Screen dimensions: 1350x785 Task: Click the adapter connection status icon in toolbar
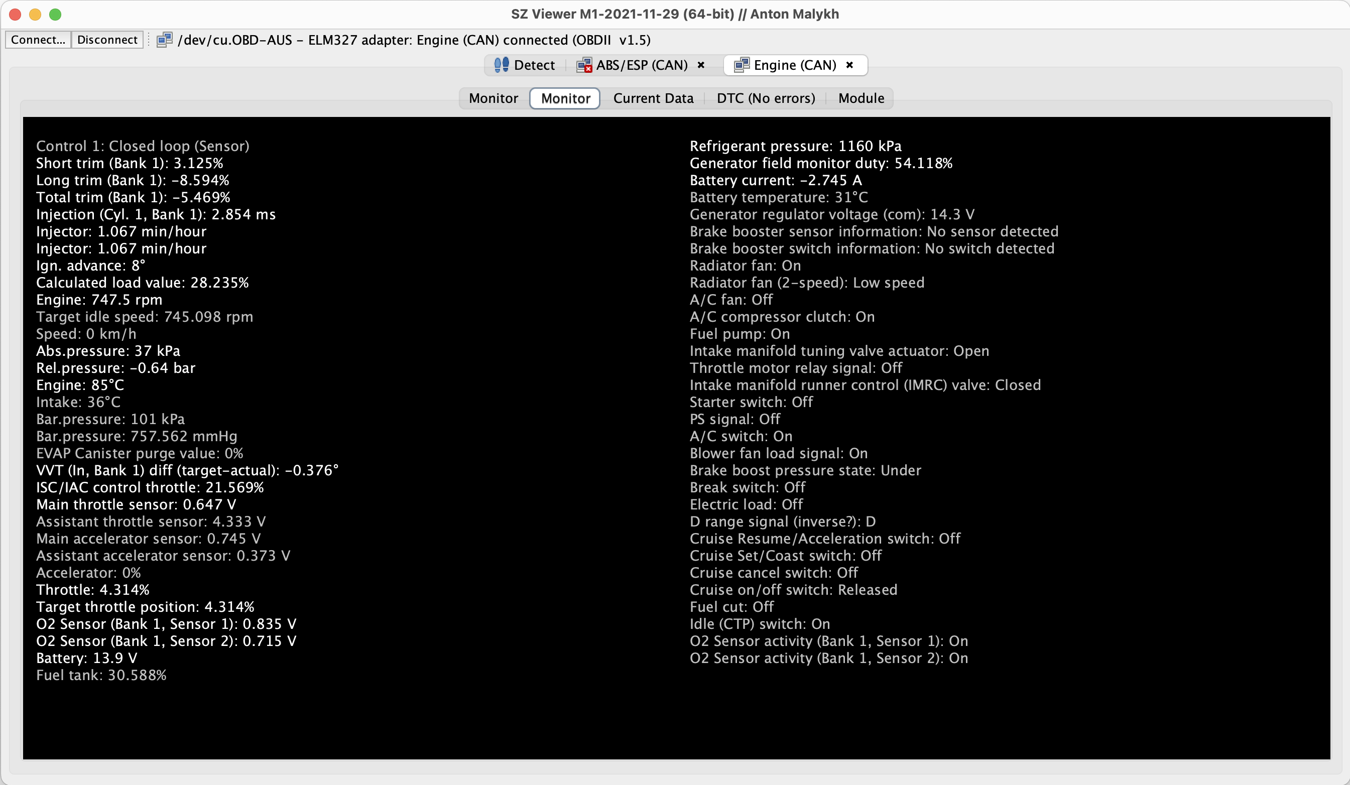(x=165, y=40)
